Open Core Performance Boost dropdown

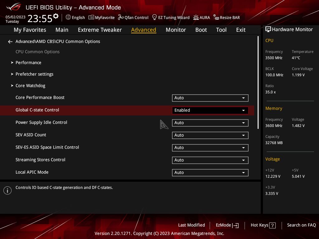click(x=210, y=98)
